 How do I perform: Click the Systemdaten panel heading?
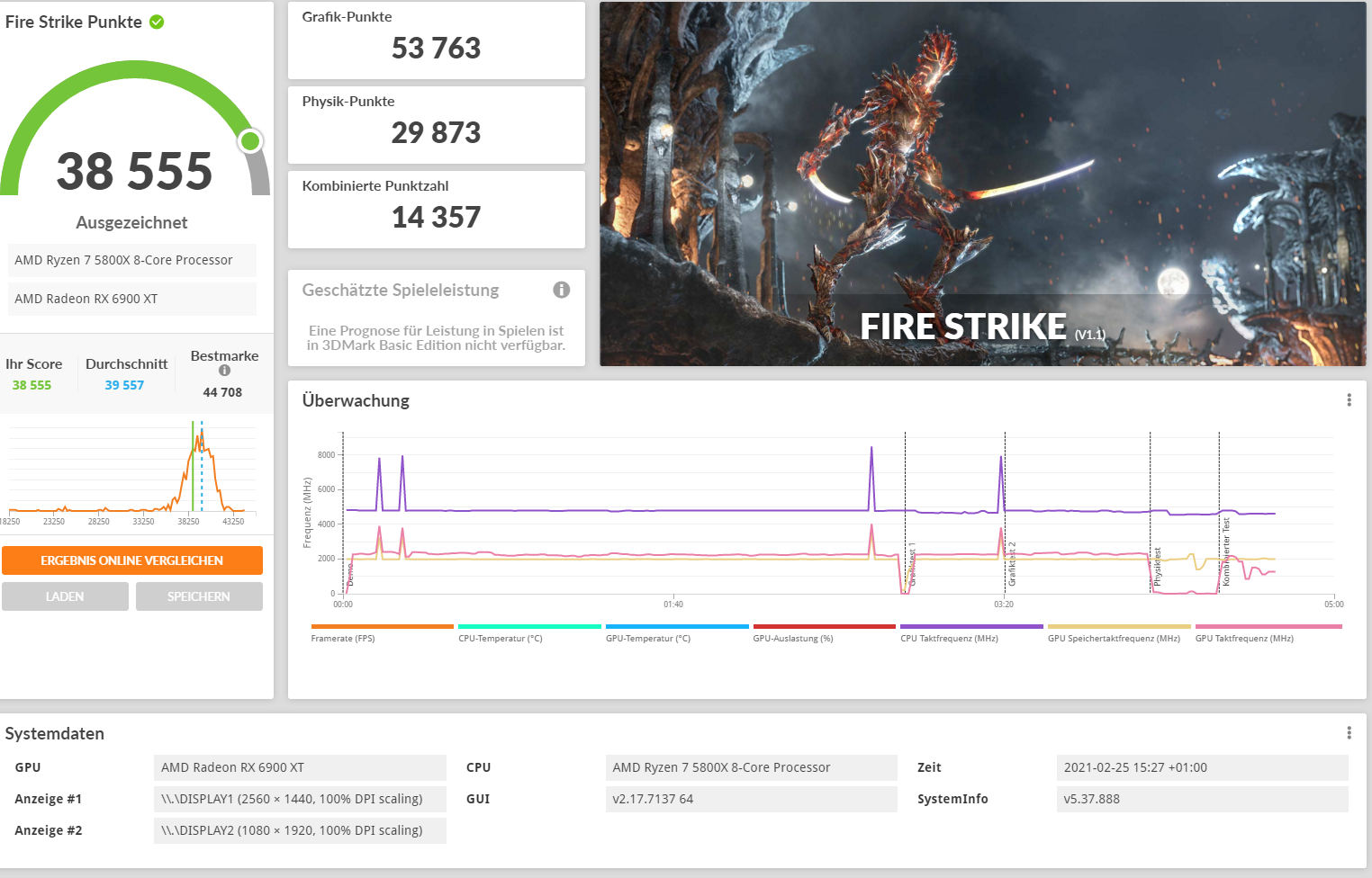click(55, 734)
